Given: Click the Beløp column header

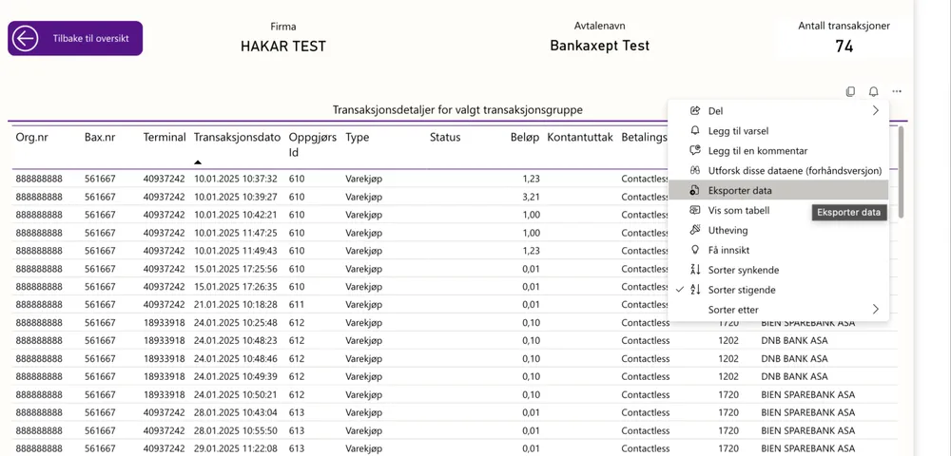Looking at the screenshot, I should click(524, 138).
